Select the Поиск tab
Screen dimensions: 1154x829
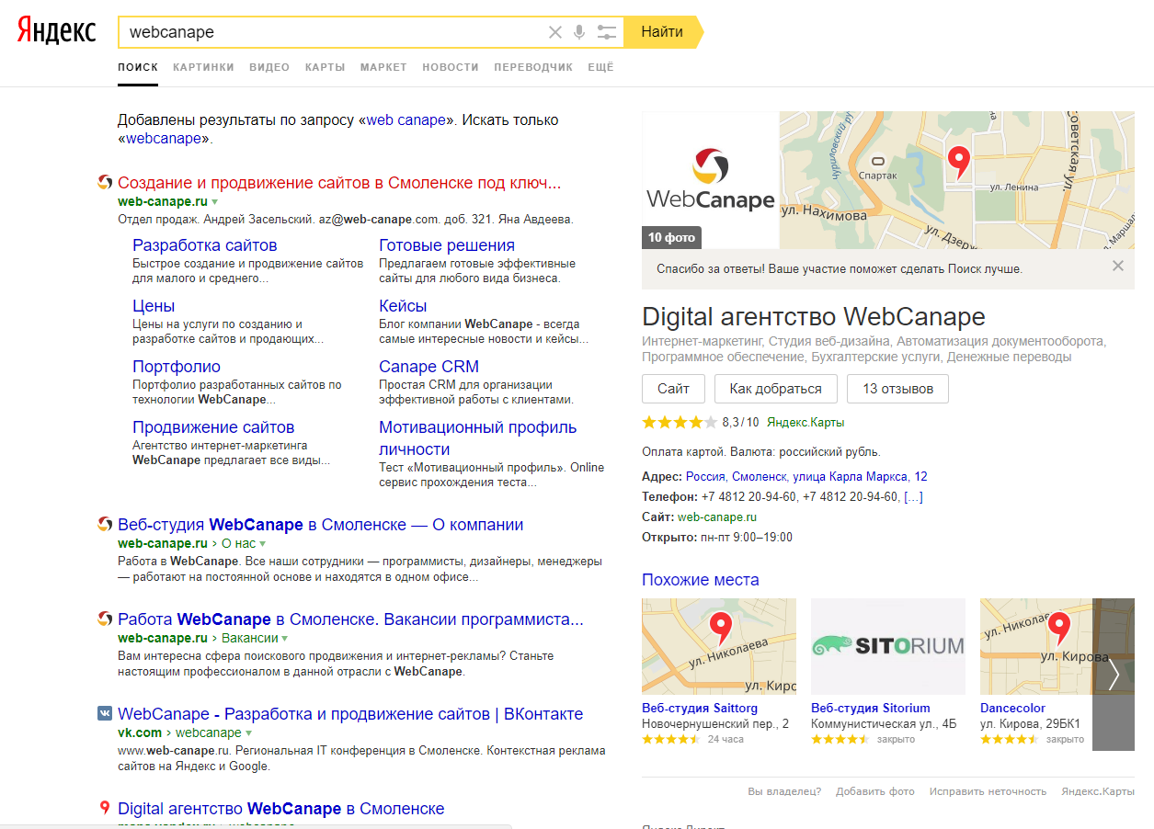[138, 67]
